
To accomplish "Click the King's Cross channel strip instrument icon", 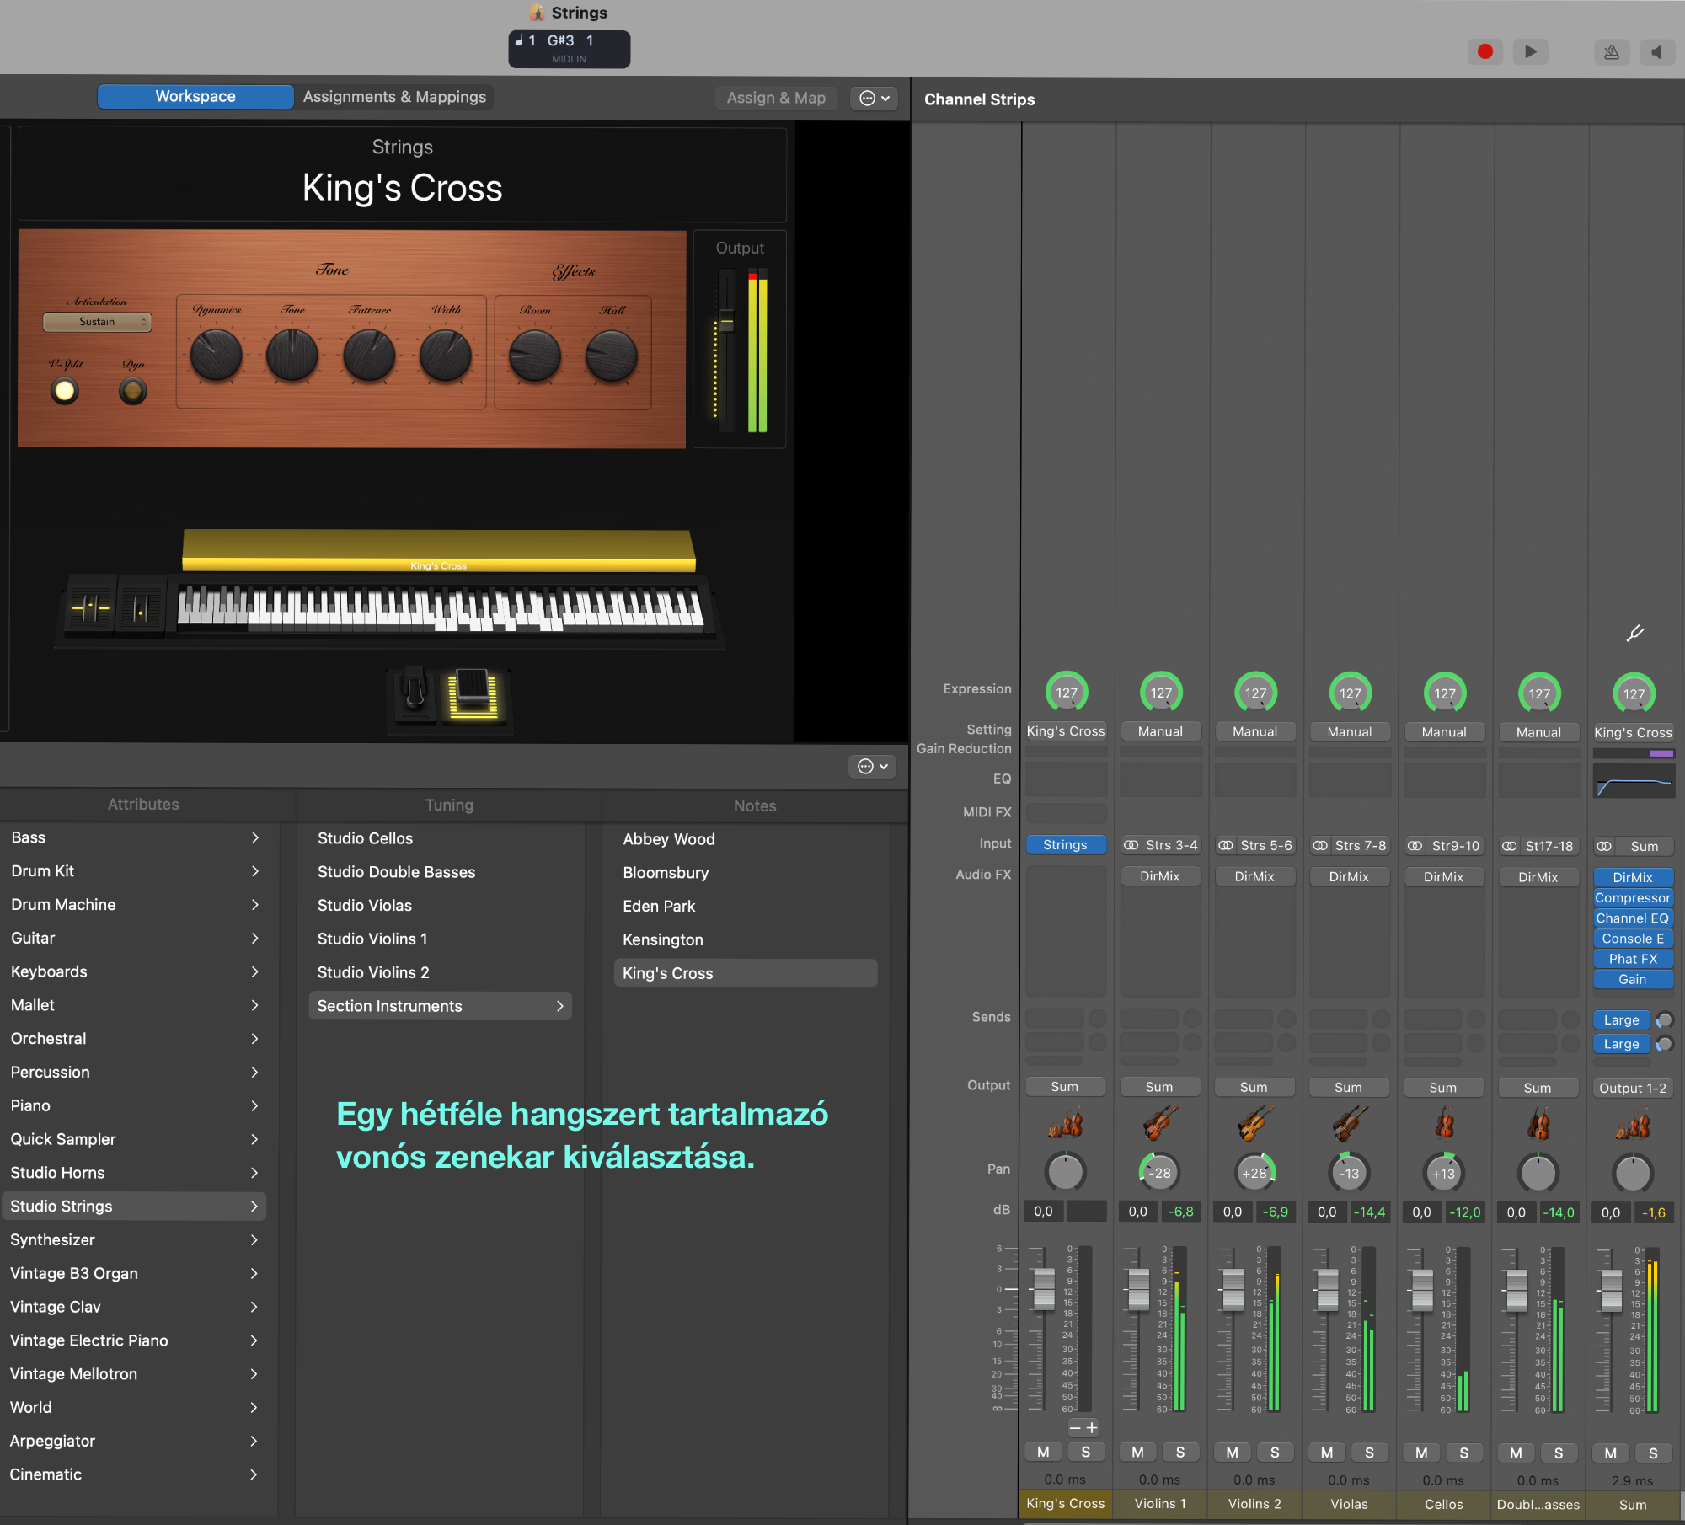I will click(x=1065, y=1124).
